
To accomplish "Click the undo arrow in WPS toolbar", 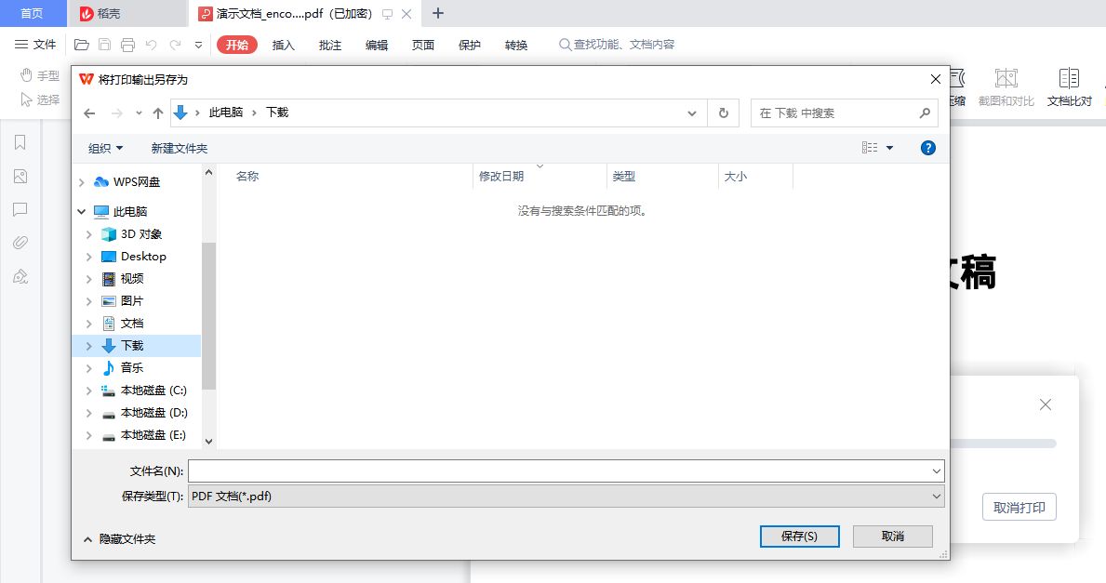I will [151, 46].
